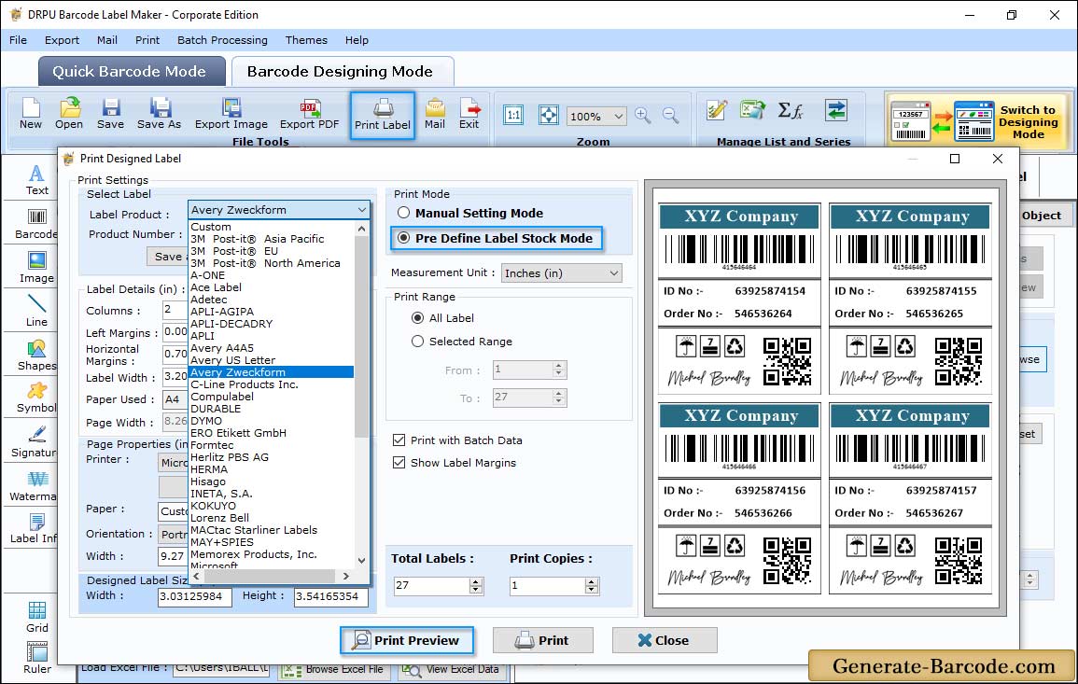Click Designed Label Width field
The width and height of the screenshot is (1078, 684).
(x=194, y=596)
